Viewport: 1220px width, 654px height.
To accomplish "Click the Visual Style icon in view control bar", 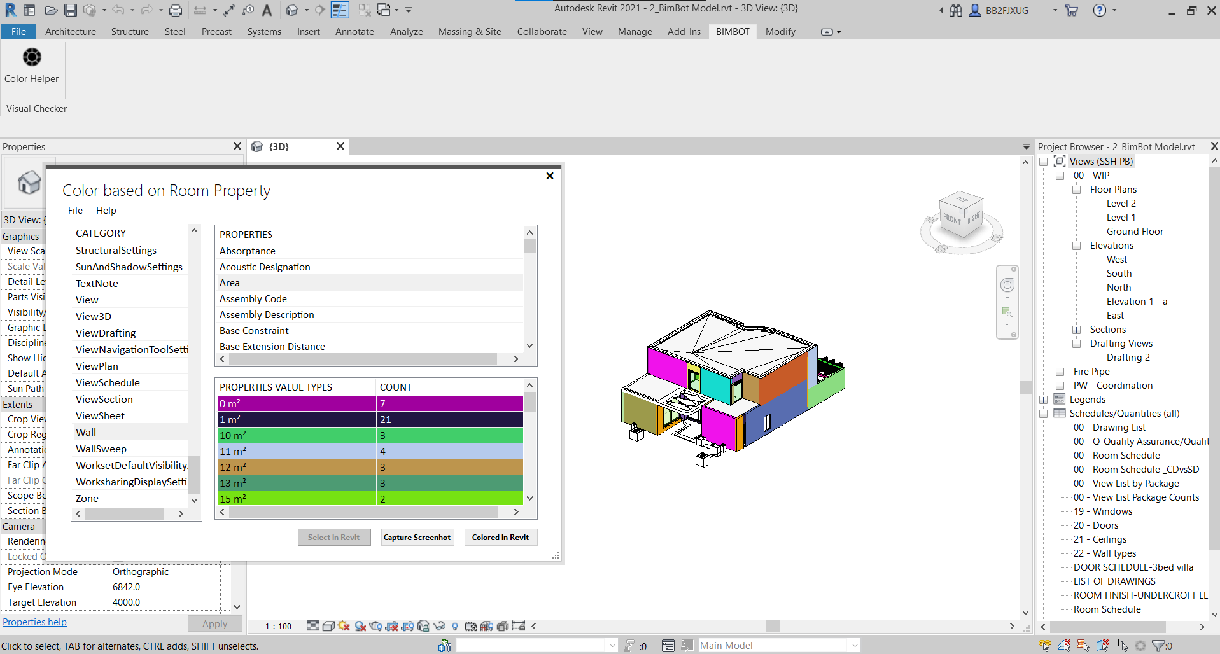I will click(x=328, y=626).
